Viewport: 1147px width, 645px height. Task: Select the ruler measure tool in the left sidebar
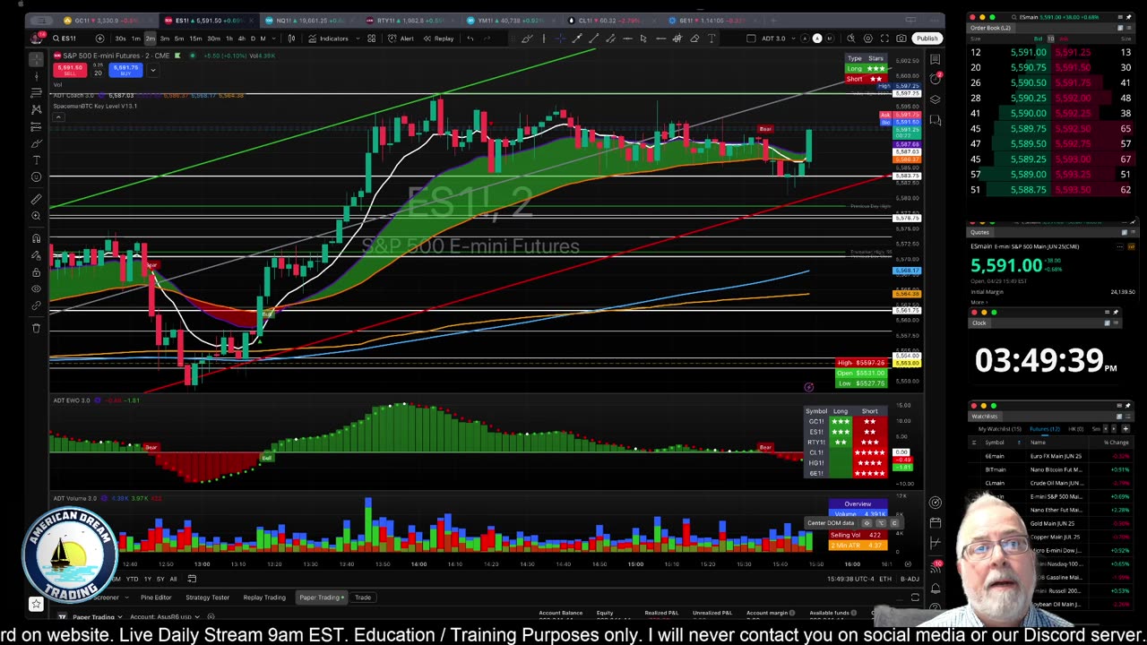pos(36,199)
